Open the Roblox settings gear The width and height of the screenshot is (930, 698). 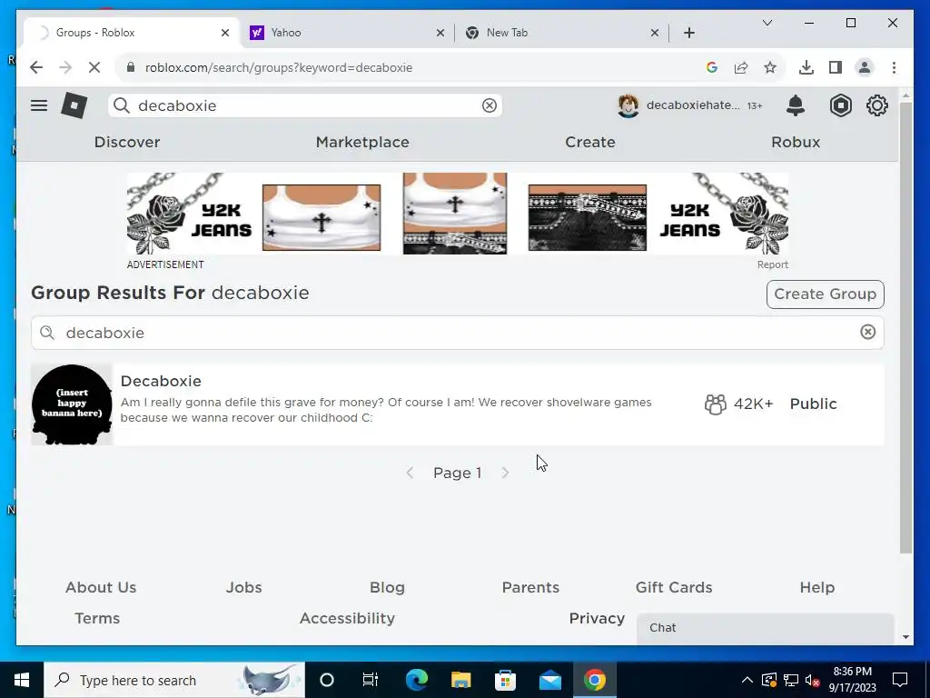click(876, 105)
